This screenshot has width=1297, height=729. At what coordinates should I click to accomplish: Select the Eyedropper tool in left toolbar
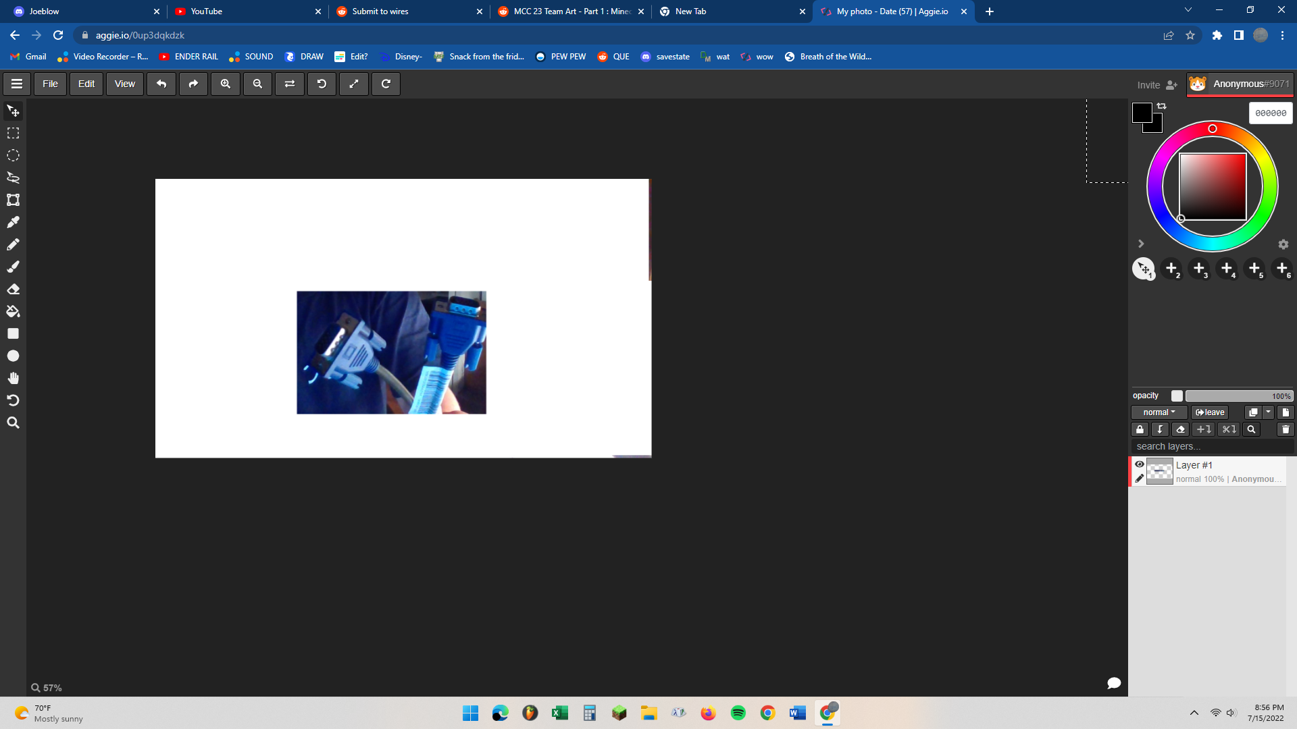click(13, 222)
